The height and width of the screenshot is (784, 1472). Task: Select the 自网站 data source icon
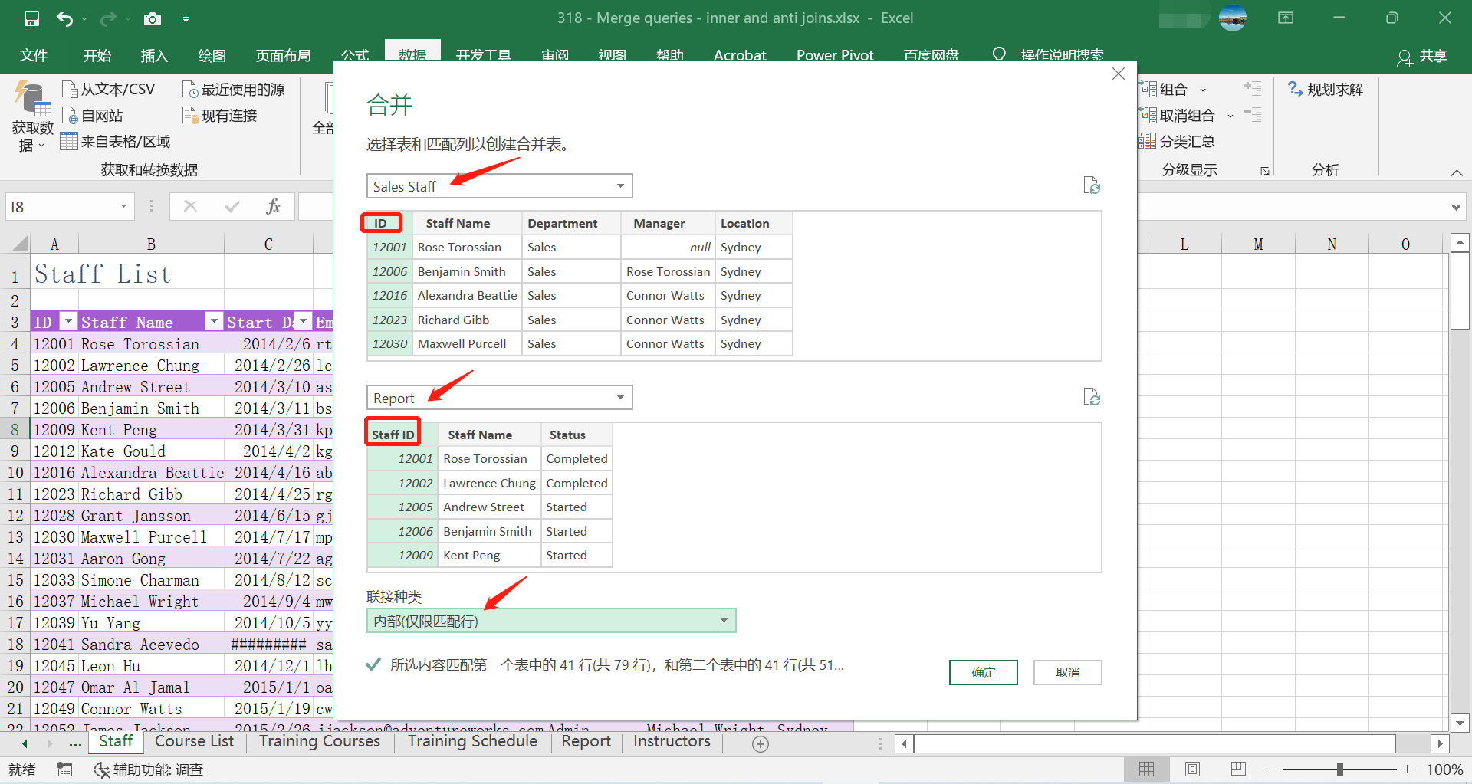[x=98, y=115]
